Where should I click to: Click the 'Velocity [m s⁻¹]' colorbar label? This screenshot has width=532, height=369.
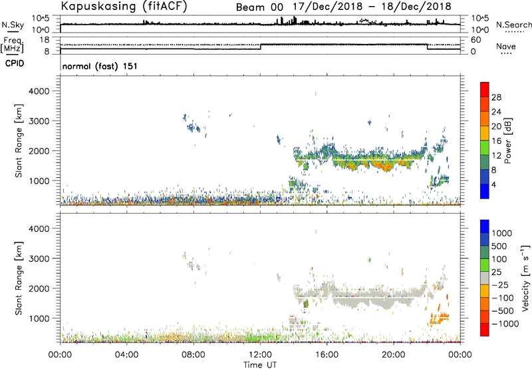(x=525, y=278)
